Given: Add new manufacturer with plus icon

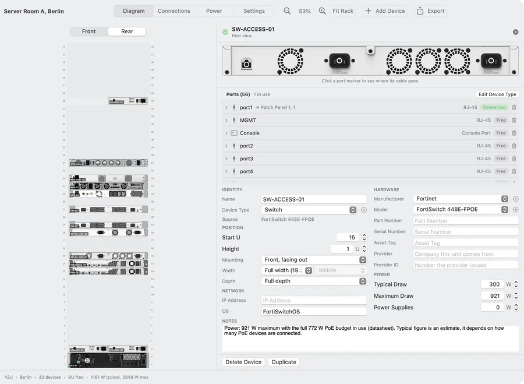Looking at the screenshot, I should (516, 199).
